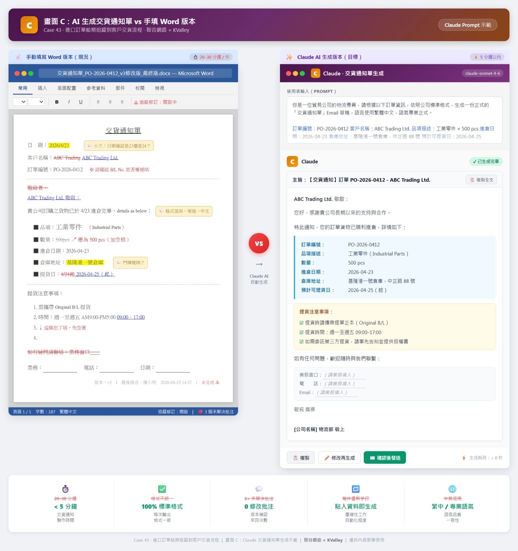This screenshot has width=518, height=551.
Task: Click the Claude logo in the purple title bar
Action: coord(315,73)
